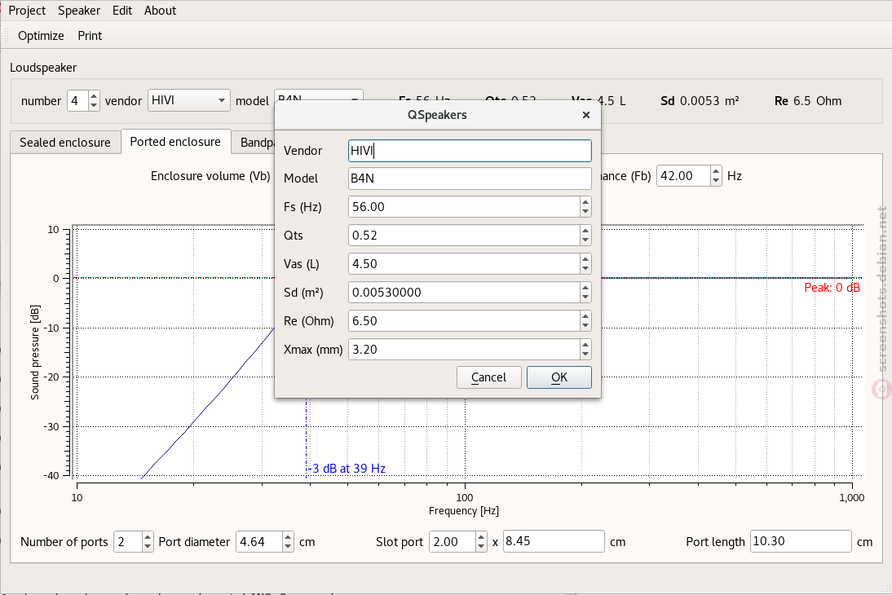
Task: Click the Qts value field
Action: coord(464,236)
